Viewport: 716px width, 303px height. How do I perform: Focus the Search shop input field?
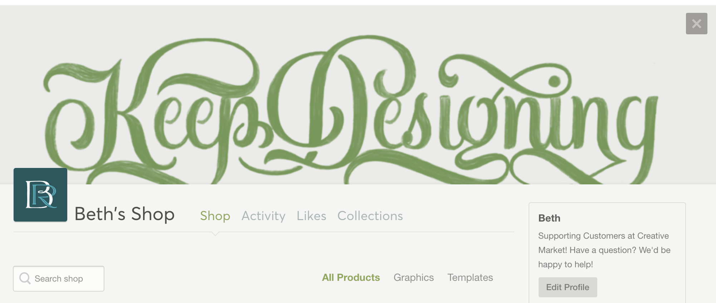click(59, 279)
